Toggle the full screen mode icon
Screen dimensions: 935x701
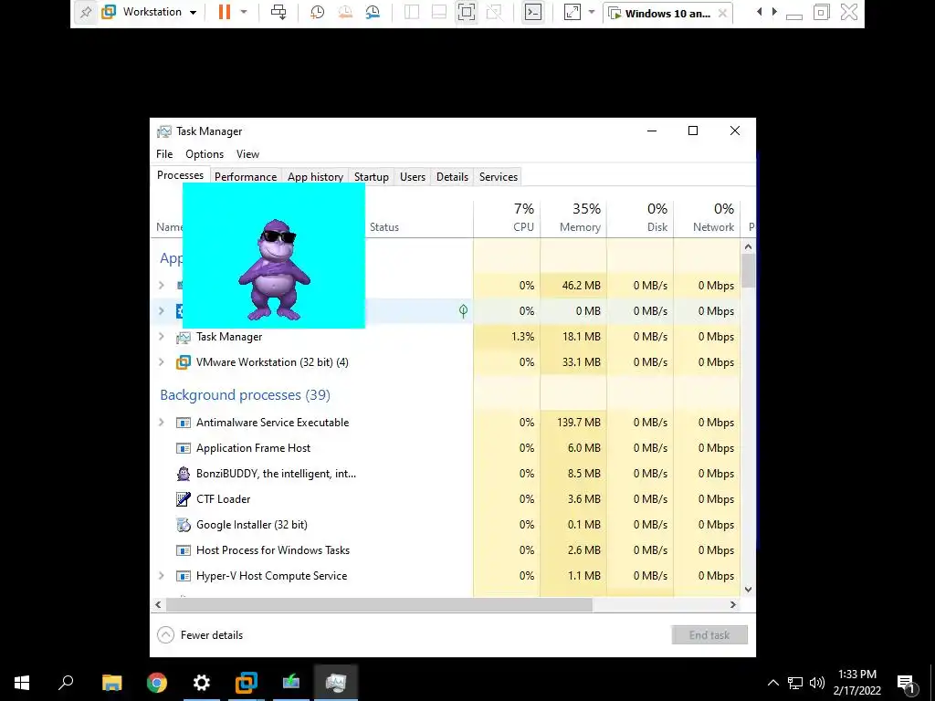[467, 13]
